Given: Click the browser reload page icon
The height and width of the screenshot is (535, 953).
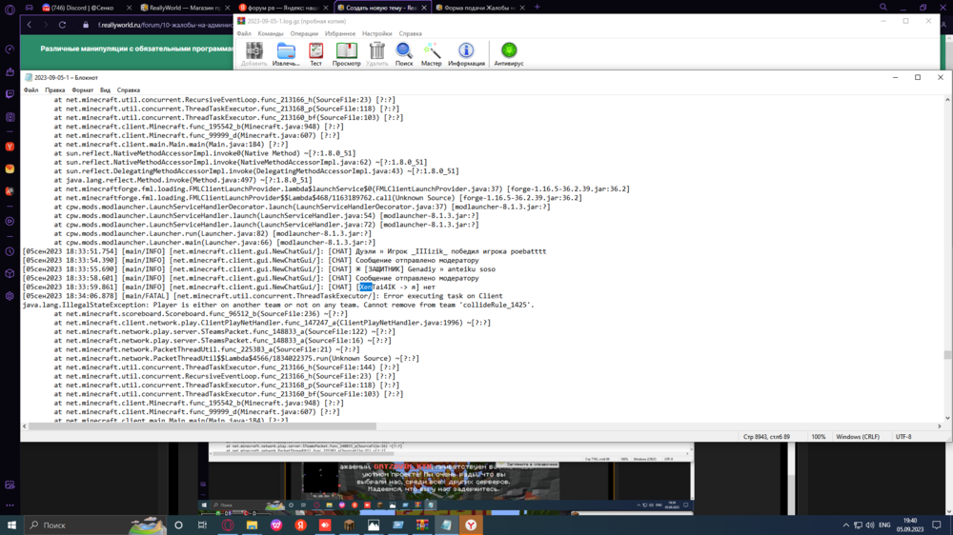Looking at the screenshot, I should (x=62, y=25).
